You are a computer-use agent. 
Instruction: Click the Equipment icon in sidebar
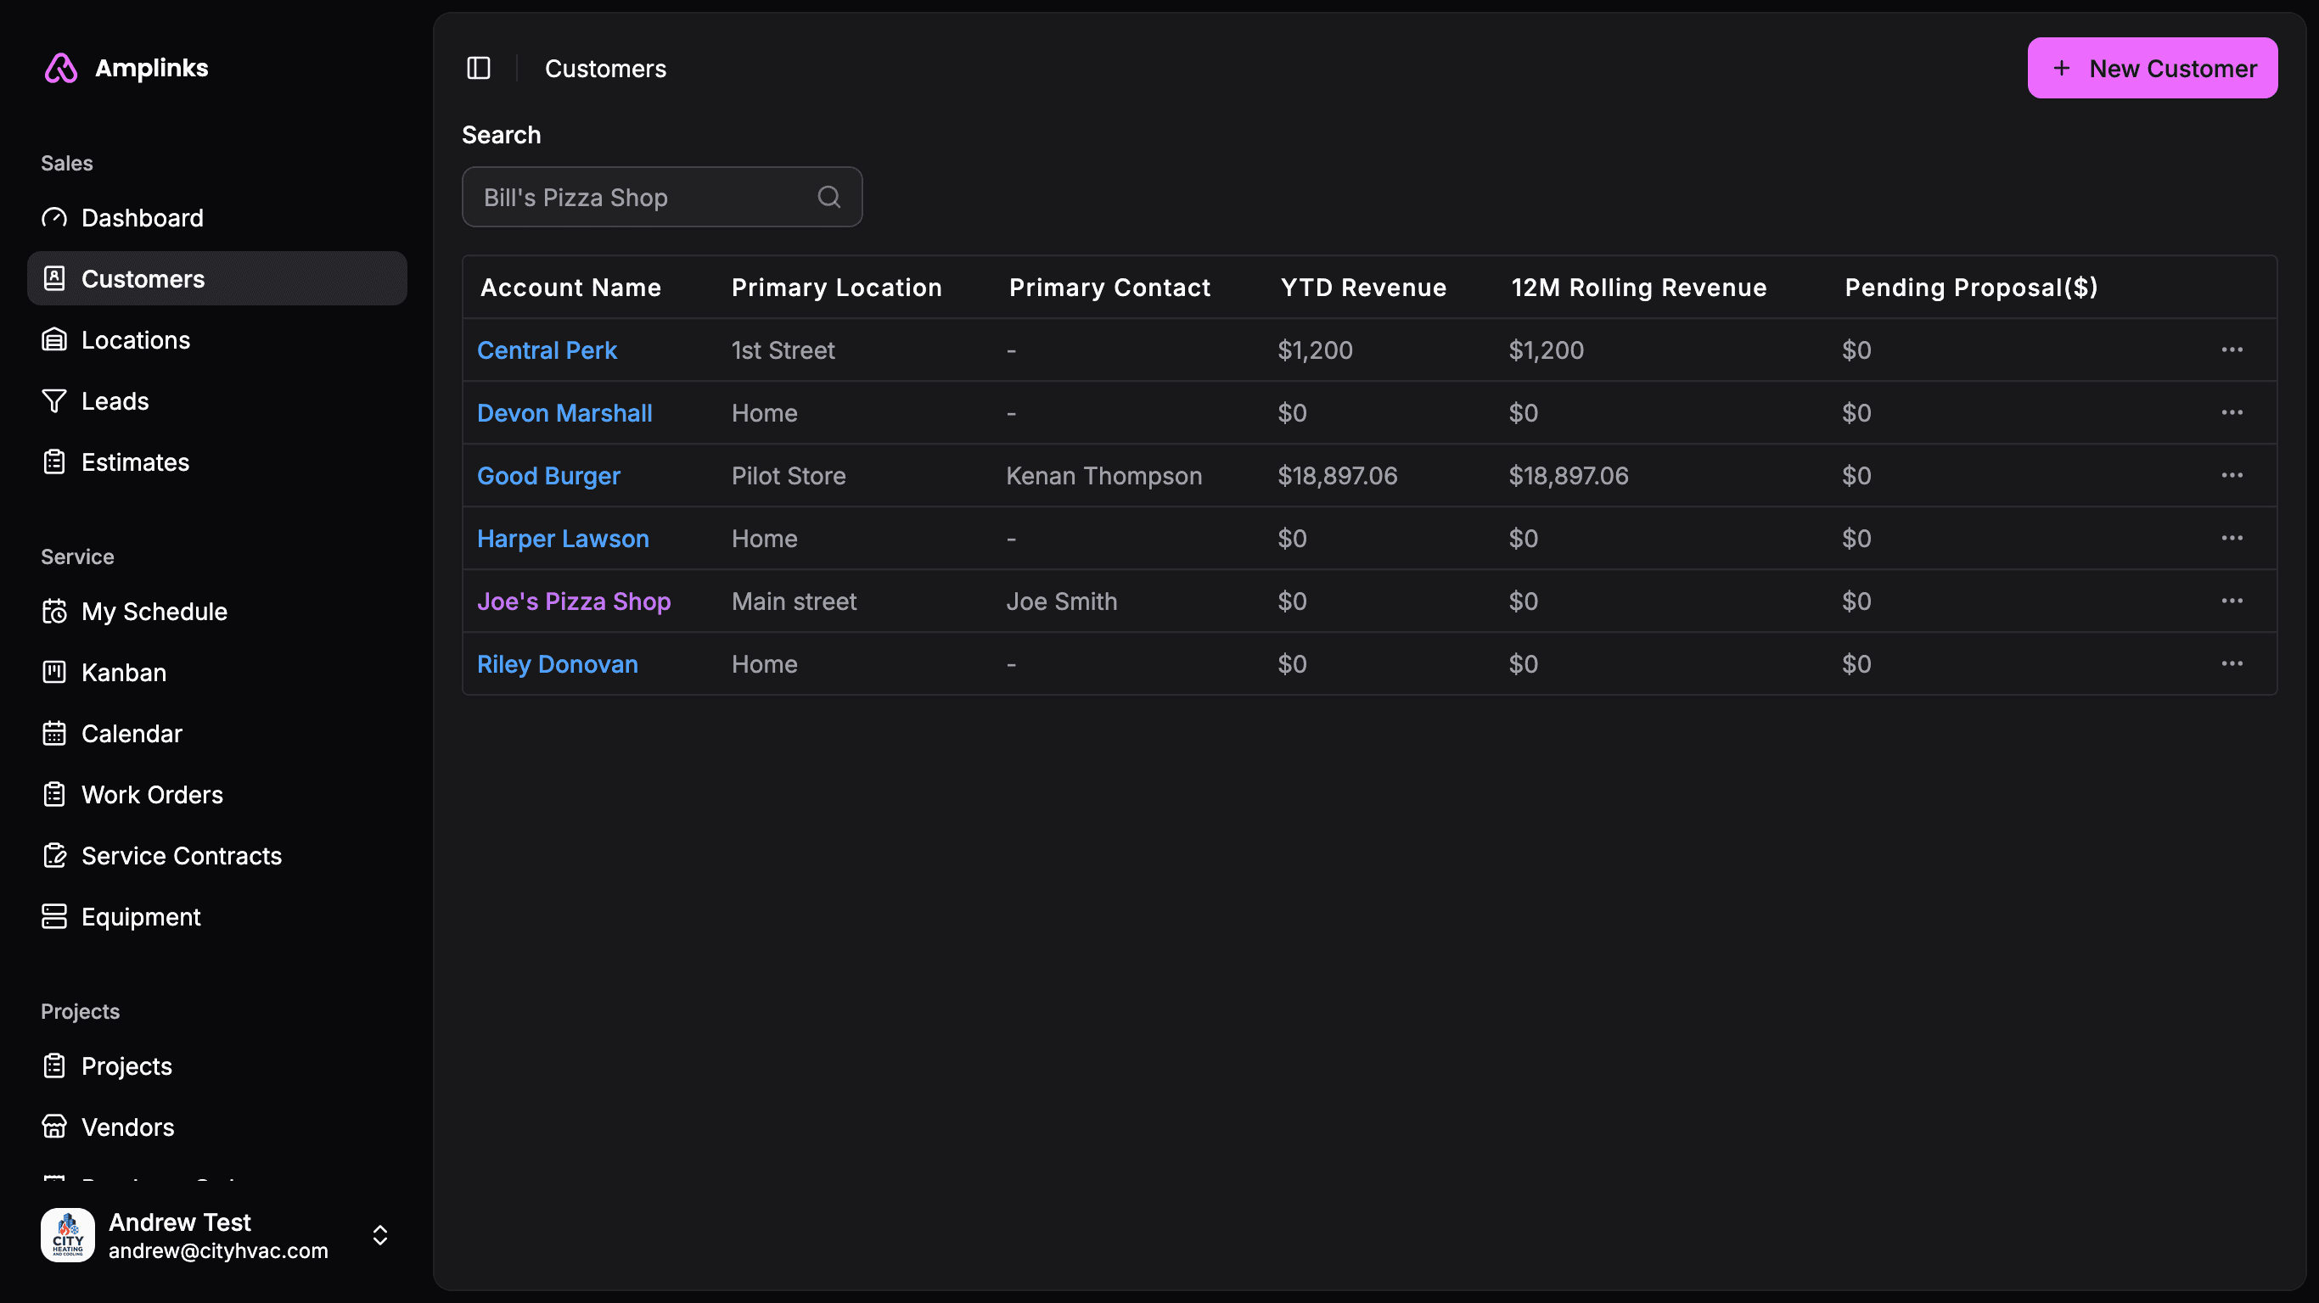coord(54,917)
